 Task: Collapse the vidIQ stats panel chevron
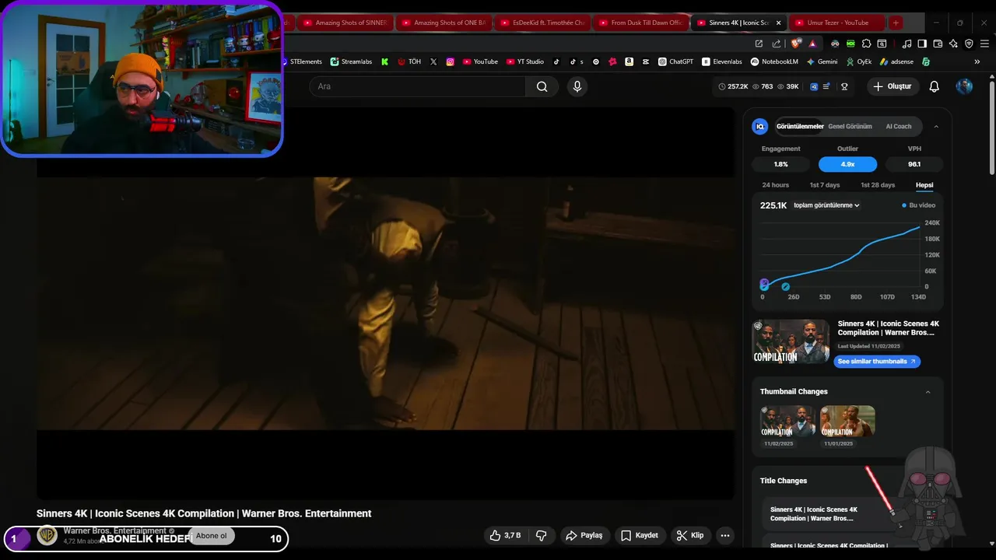pyautogui.click(x=936, y=126)
